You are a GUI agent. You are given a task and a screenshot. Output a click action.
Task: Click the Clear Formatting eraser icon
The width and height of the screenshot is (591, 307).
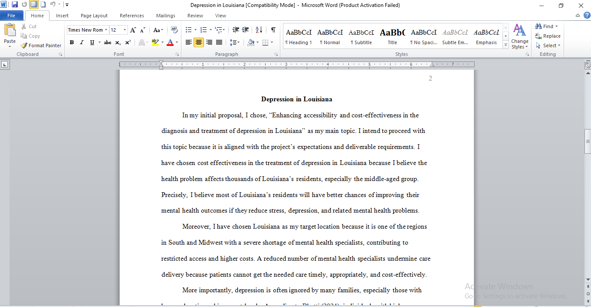(x=174, y=30)
